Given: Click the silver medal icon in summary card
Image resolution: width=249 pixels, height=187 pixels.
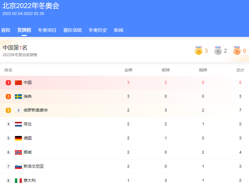Looking at the screenshot, I should pos(218,51).
